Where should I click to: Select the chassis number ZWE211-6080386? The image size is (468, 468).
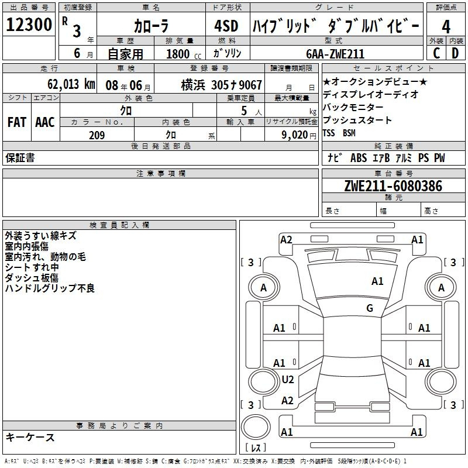(x=393, y=186)
